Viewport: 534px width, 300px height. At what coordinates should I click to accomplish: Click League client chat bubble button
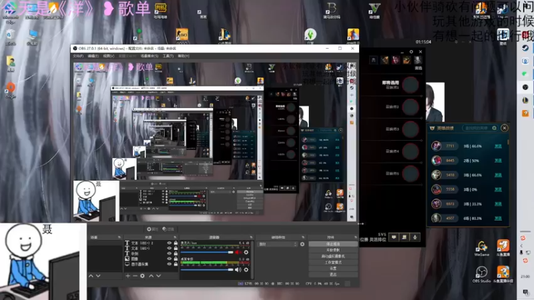(394, 237)
